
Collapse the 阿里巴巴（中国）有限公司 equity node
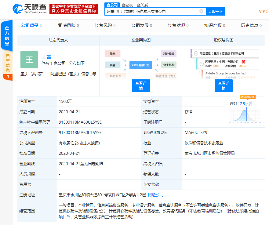point(201,64)
